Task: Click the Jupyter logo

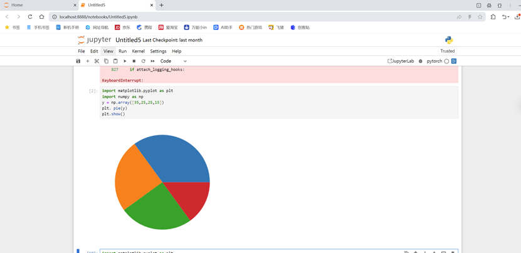Action: (x=95, y=40)
